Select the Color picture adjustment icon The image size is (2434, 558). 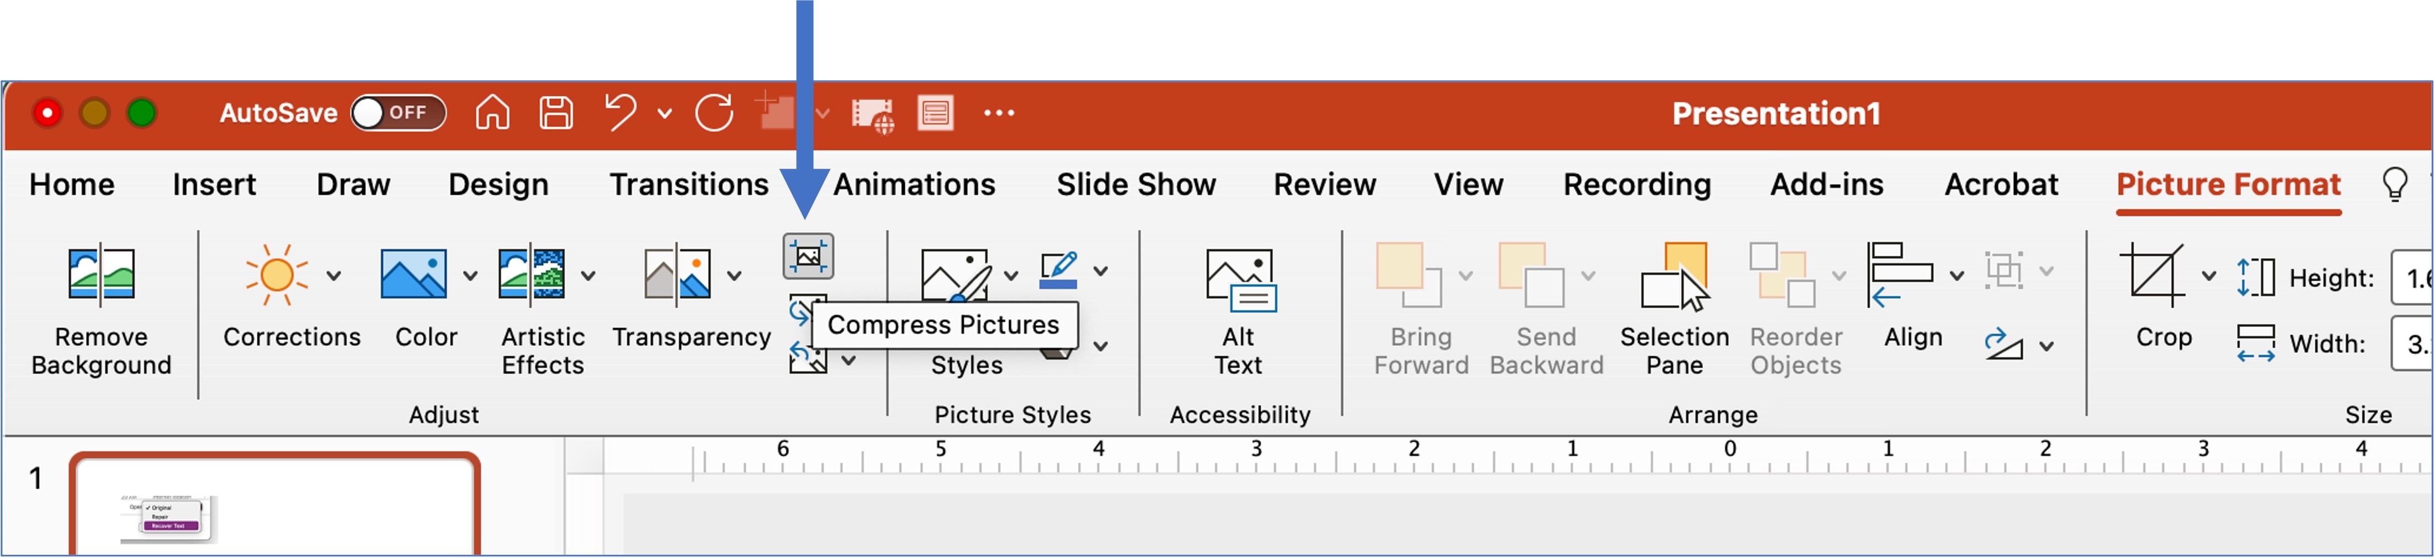pyautogui.click(x=413, y=275)
